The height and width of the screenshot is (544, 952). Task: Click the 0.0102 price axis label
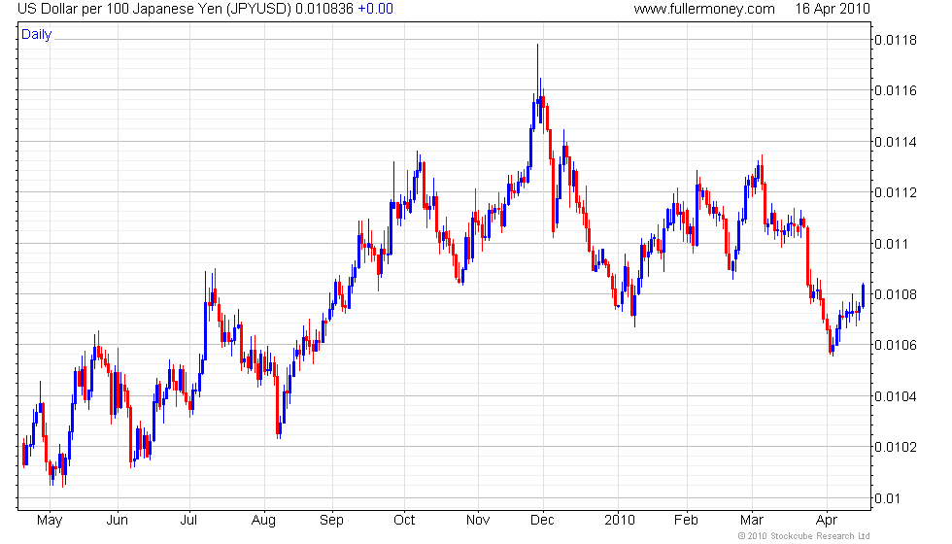(896, 447)
